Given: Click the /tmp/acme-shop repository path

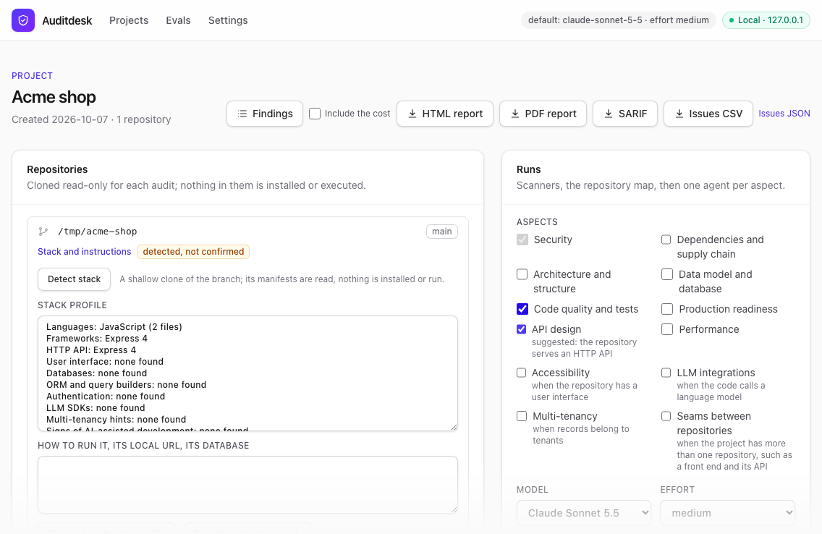Looking at the screenshot, I should [x=98, y=232].
